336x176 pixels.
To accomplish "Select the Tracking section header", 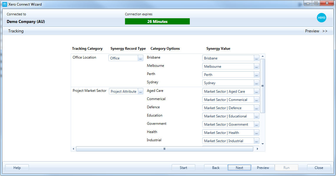I will pos(16,31).
